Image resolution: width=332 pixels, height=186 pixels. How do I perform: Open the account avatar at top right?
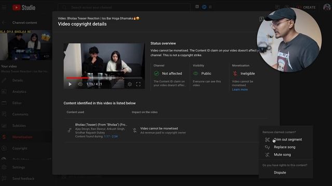coord(326,7)
